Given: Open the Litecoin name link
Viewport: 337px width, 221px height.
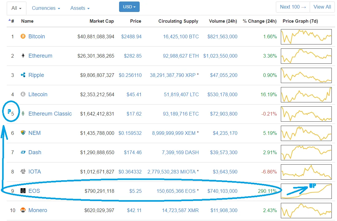Looking at the screenshot, I should point(38,94).
